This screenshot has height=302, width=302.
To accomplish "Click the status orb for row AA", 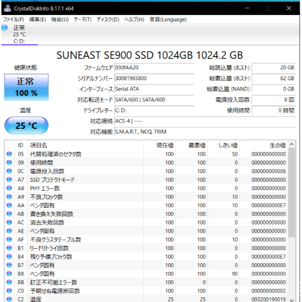I will coord(9,205).
